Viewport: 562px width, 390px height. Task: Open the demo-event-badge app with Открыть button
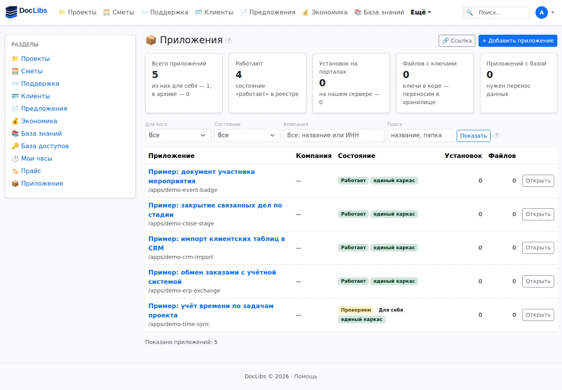pyautogui.click(x=538, y=181)
